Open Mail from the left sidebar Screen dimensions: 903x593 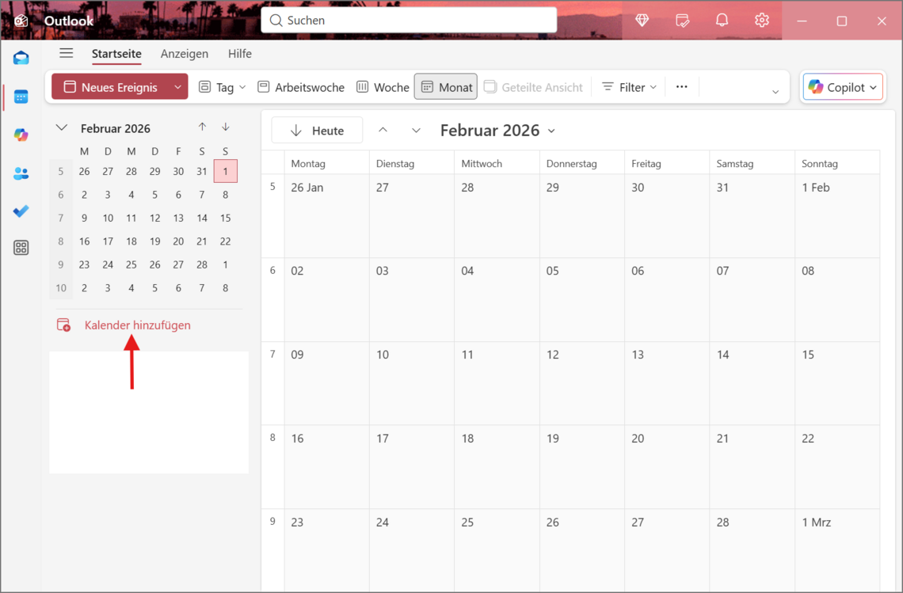click(x=21, y=58)
